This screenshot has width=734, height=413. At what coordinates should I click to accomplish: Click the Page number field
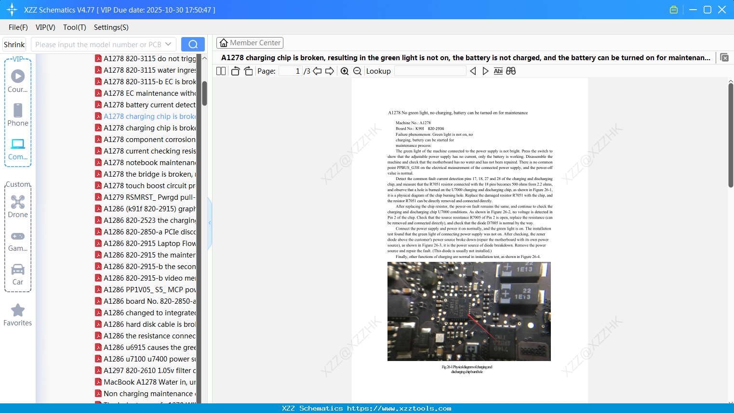[x=291, y=71]
